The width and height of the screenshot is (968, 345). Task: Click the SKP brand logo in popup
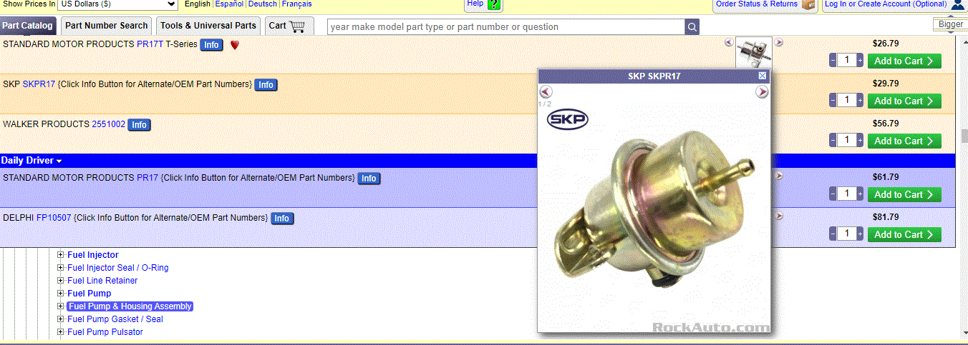(567, 119)
